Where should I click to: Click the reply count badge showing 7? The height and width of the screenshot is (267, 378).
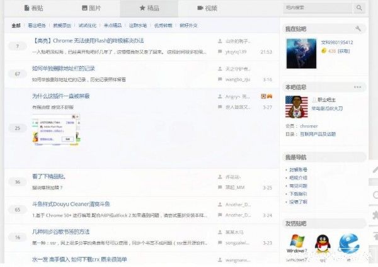(18, 46)
